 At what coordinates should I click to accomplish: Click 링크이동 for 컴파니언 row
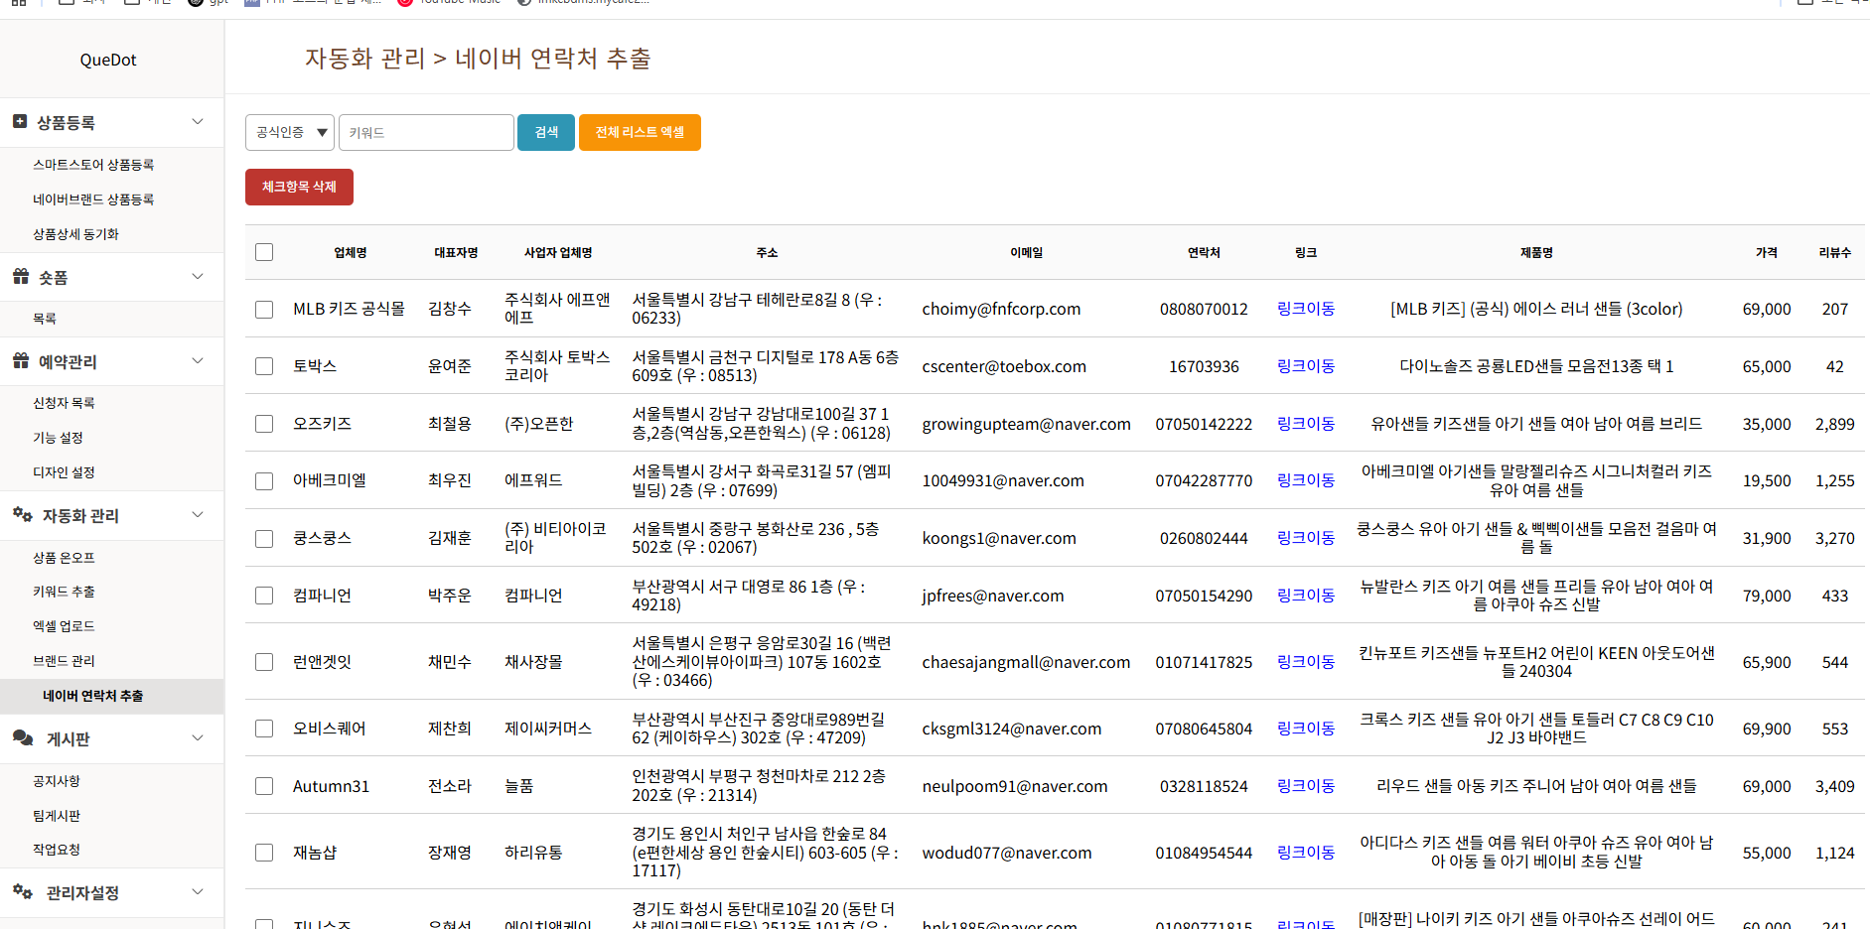click(1306, 596)
